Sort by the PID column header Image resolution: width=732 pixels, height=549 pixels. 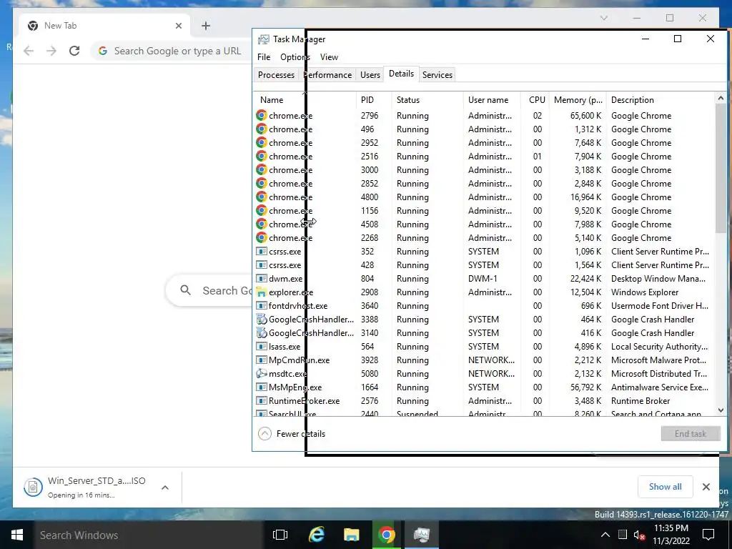373,100
